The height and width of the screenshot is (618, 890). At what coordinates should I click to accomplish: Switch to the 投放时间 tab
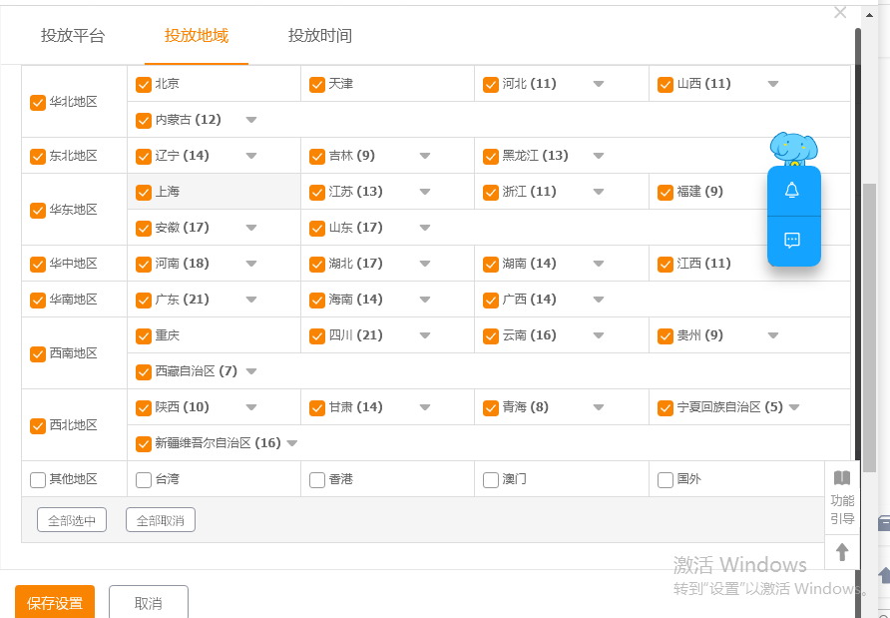point(320,35)
